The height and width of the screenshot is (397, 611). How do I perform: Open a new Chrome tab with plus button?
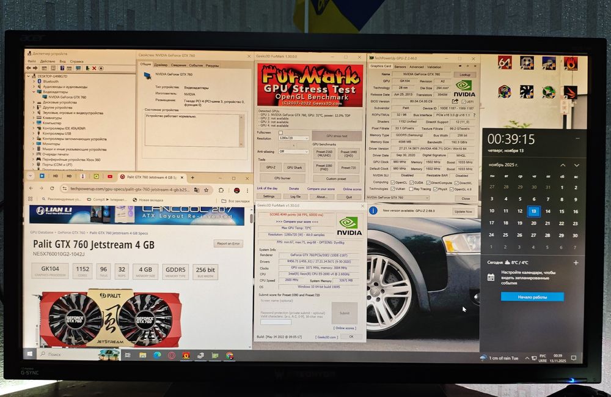(x=192, y=177)
